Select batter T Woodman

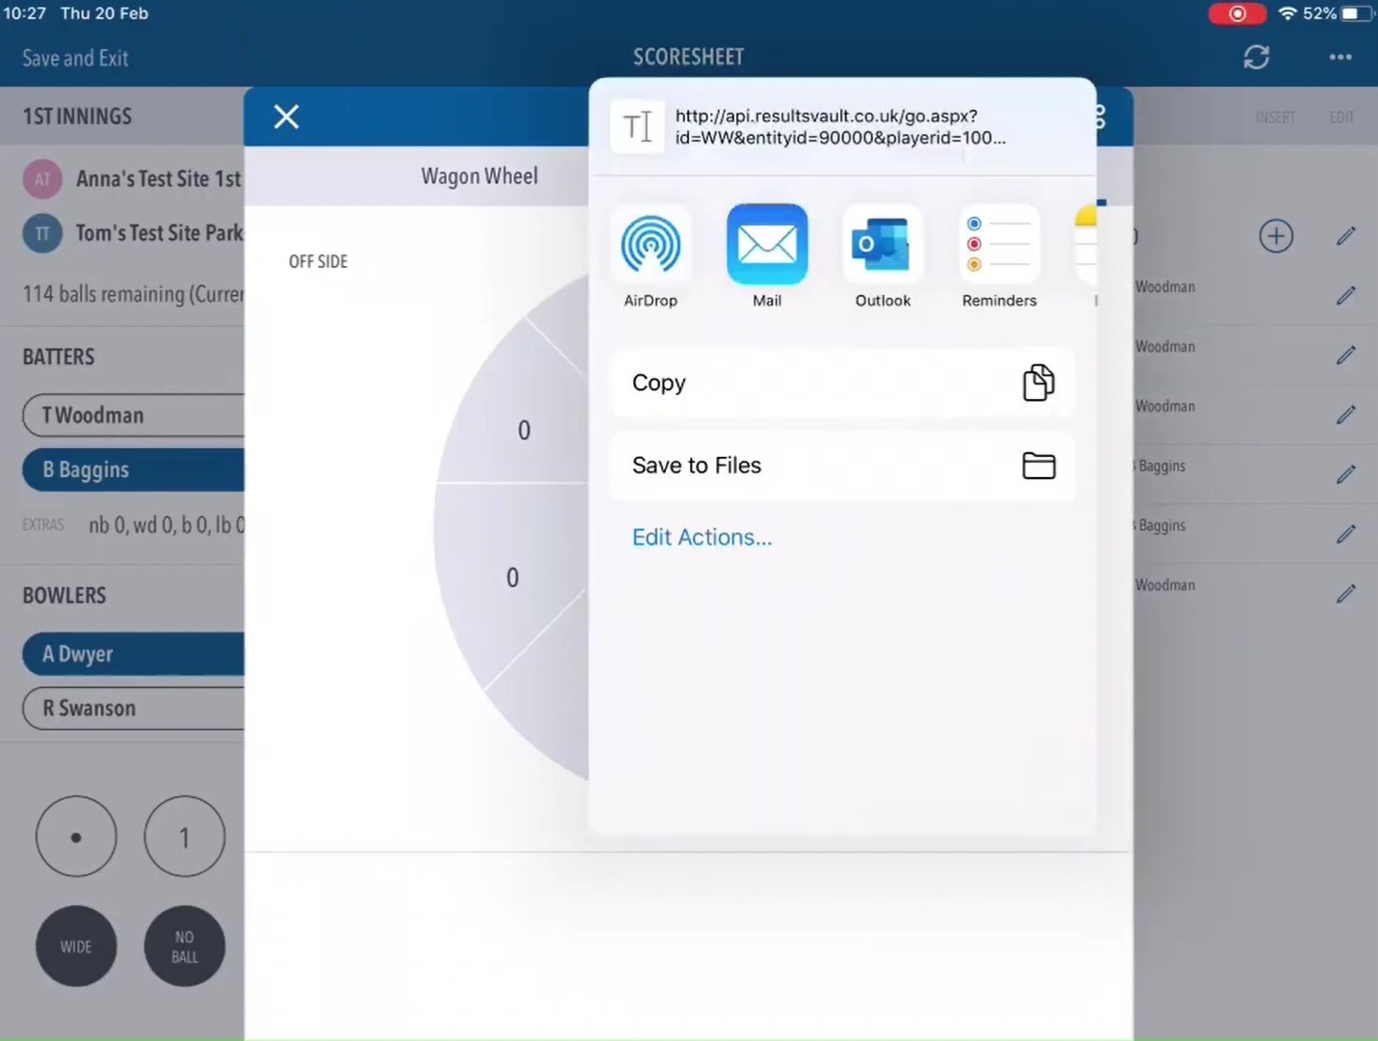tap(133, 415)
